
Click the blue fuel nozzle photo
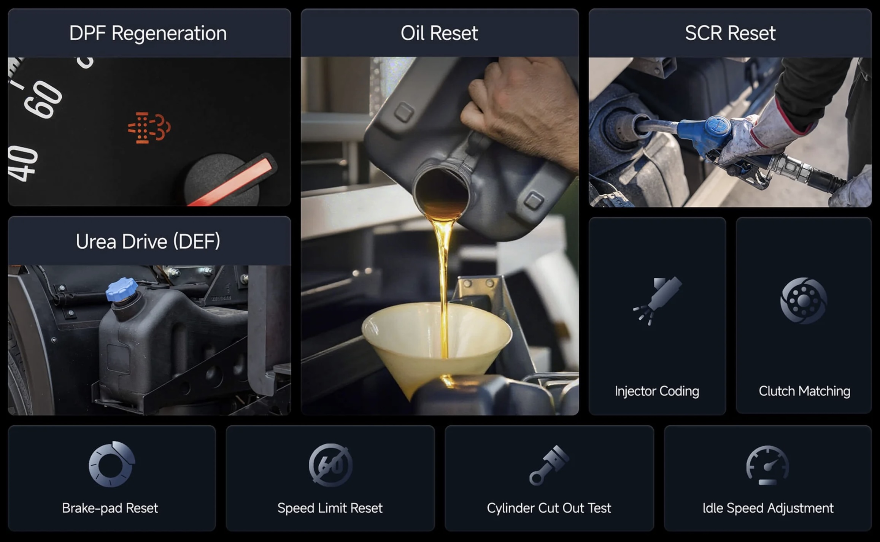pos(730,132)
